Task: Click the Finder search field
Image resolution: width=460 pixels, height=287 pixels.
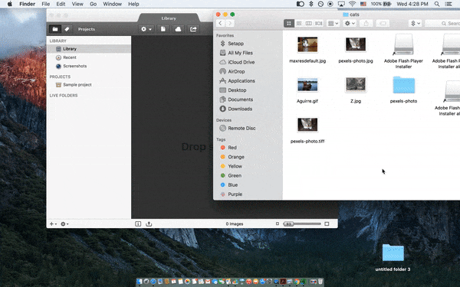Action: click(x=442, y=24)
